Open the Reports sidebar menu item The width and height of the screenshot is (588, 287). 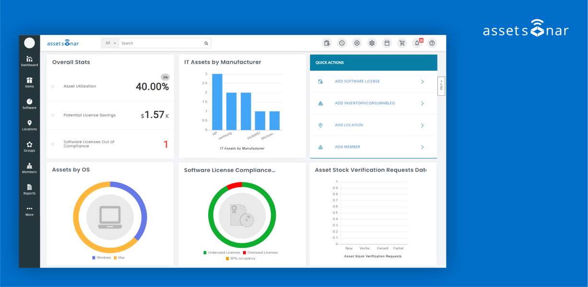tap(29, 189)
